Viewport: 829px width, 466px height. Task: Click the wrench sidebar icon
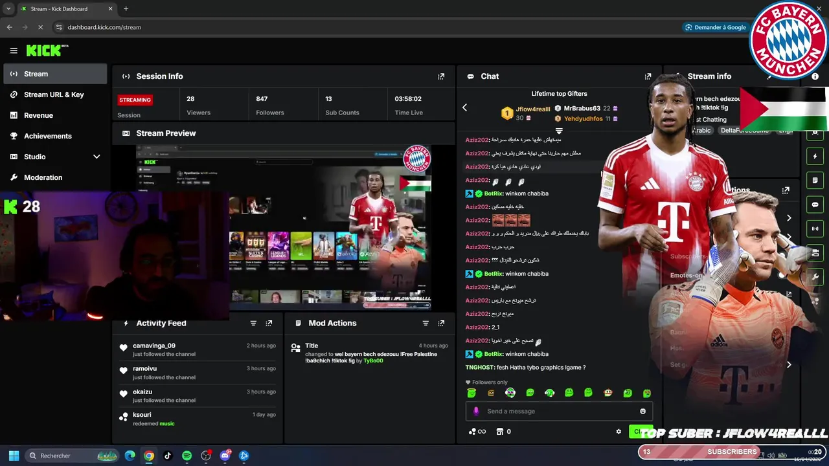[x=815, y=277]
